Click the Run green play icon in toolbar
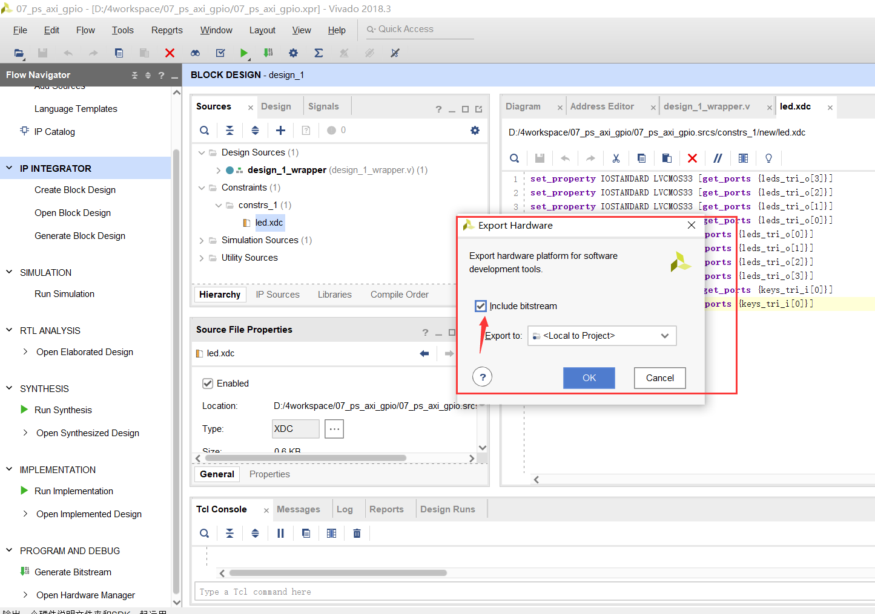 pyautogui.click(x=243, y=53)
